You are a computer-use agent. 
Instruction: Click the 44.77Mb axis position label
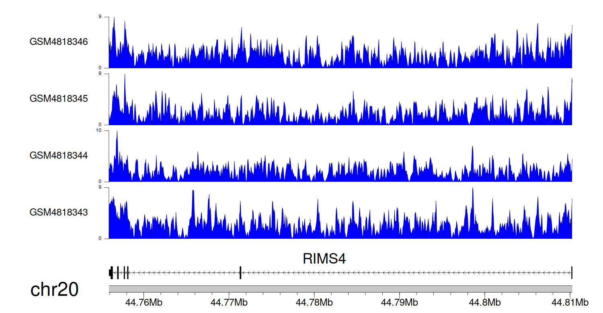(x=229, y=302)
